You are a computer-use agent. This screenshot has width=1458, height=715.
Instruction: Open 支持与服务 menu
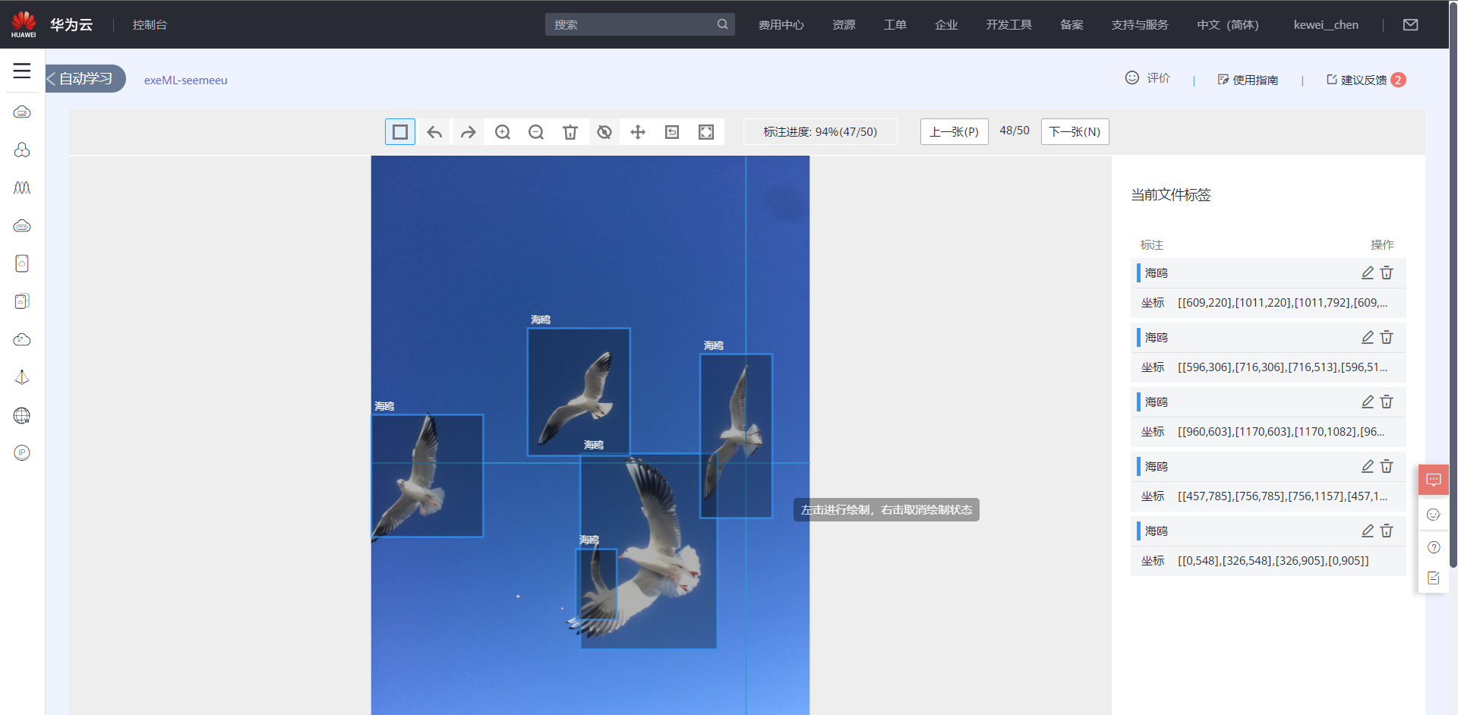pos(1140,24)
